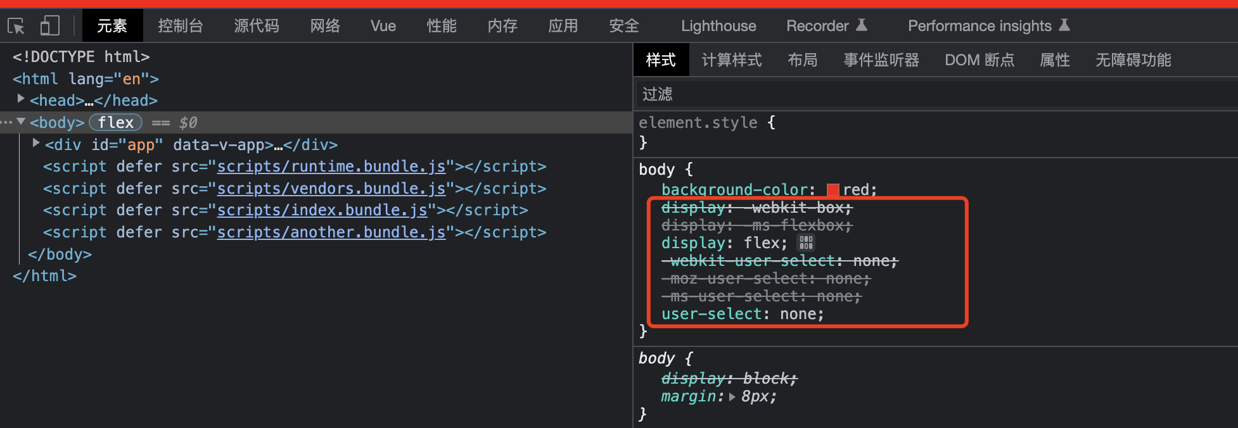Open the Recorder tab

(826, 26)
